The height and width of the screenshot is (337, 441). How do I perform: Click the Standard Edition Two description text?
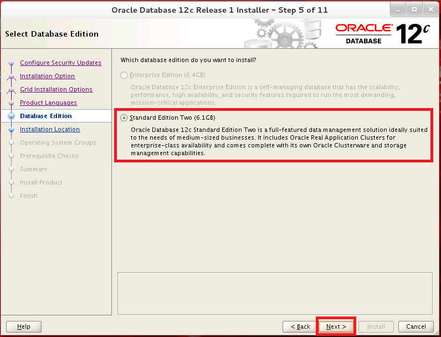coord(279,141)
